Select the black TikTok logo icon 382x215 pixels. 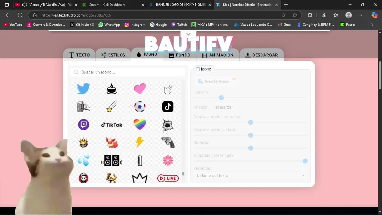pyautogui.click(x=168, y=107)
